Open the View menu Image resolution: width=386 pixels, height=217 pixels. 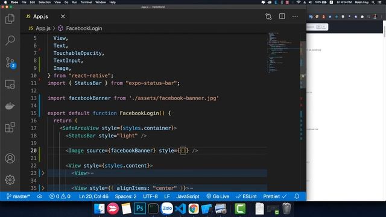(x=58, y=2)
